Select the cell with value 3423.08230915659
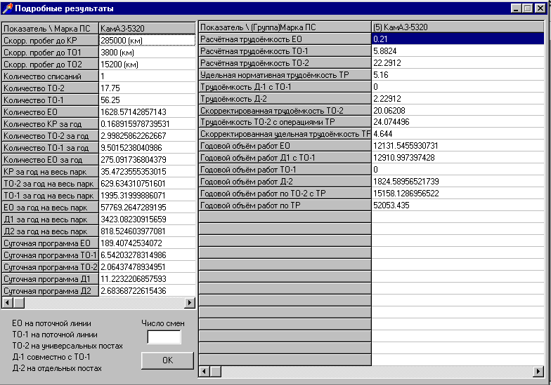Viewport: 551px width, 385px height. pos(148,219)
